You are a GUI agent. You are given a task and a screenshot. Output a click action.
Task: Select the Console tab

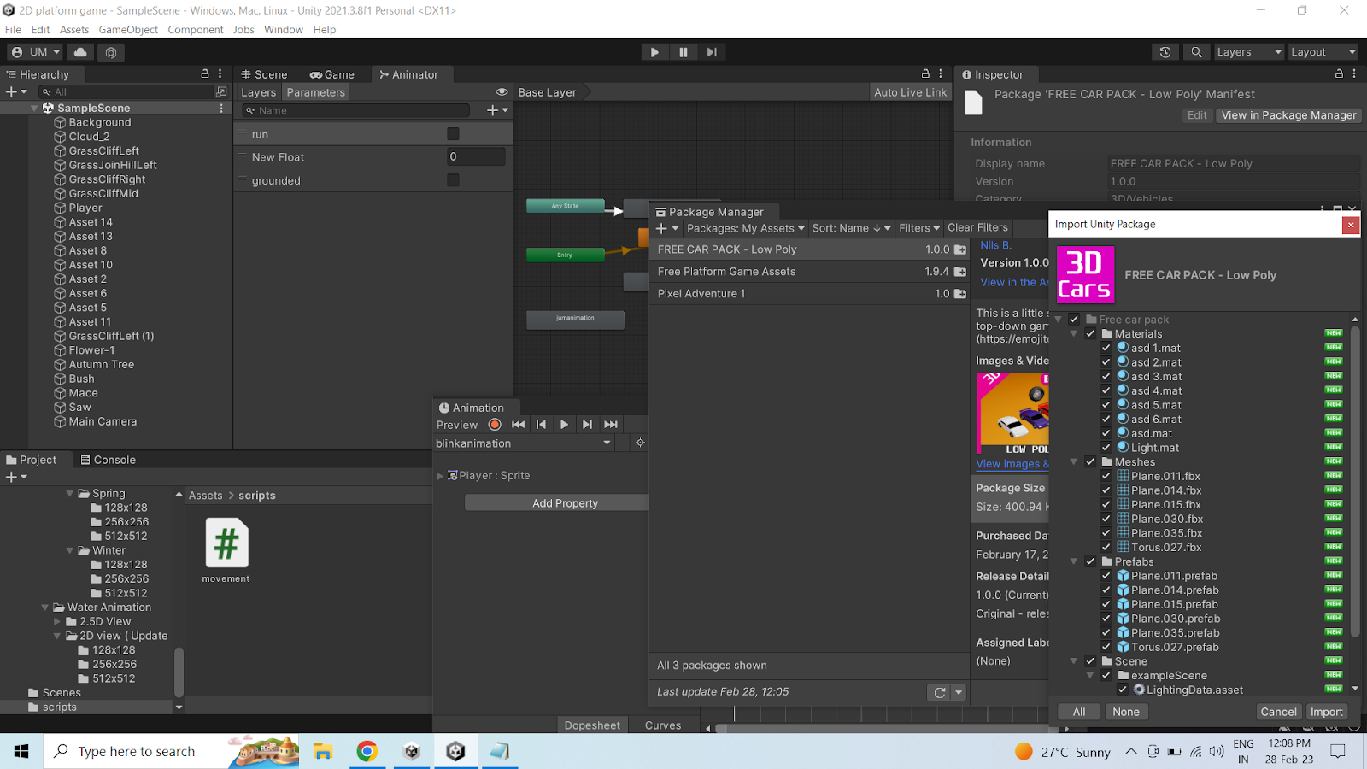[x=108, y=460]
